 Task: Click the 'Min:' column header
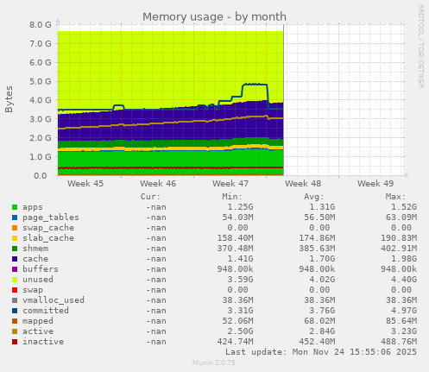tap(232, 197)
